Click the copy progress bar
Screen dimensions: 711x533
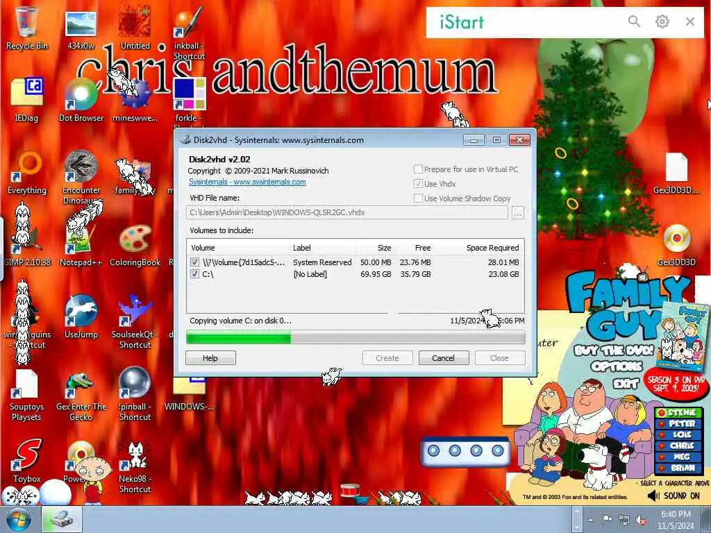point(355,337)
